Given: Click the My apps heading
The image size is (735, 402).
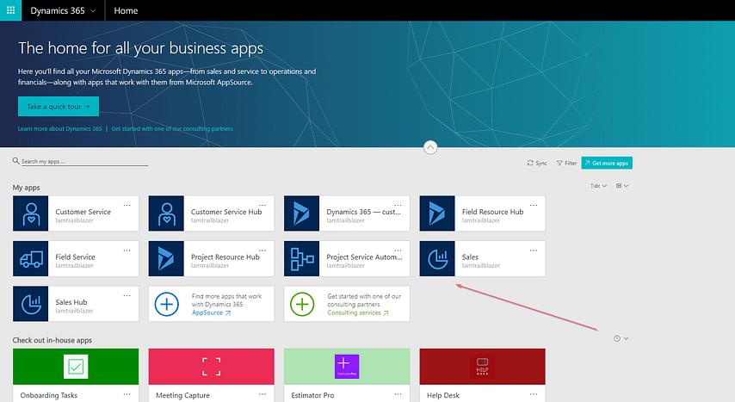Looking at the screenshot, I should click(x=26, y=188).
